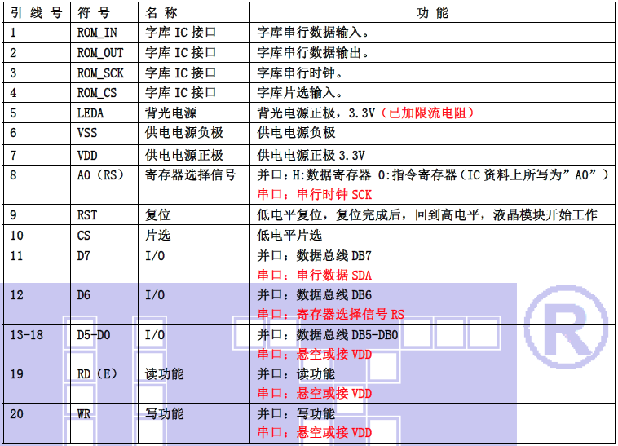Click the RST symbol cell
This screenshot has width=618, height=446.
pos(87,215)
